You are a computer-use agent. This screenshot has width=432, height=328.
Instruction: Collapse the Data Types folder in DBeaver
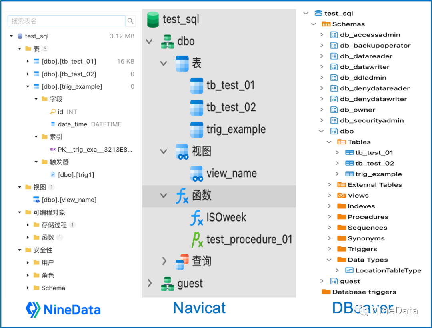pos(329,260)
